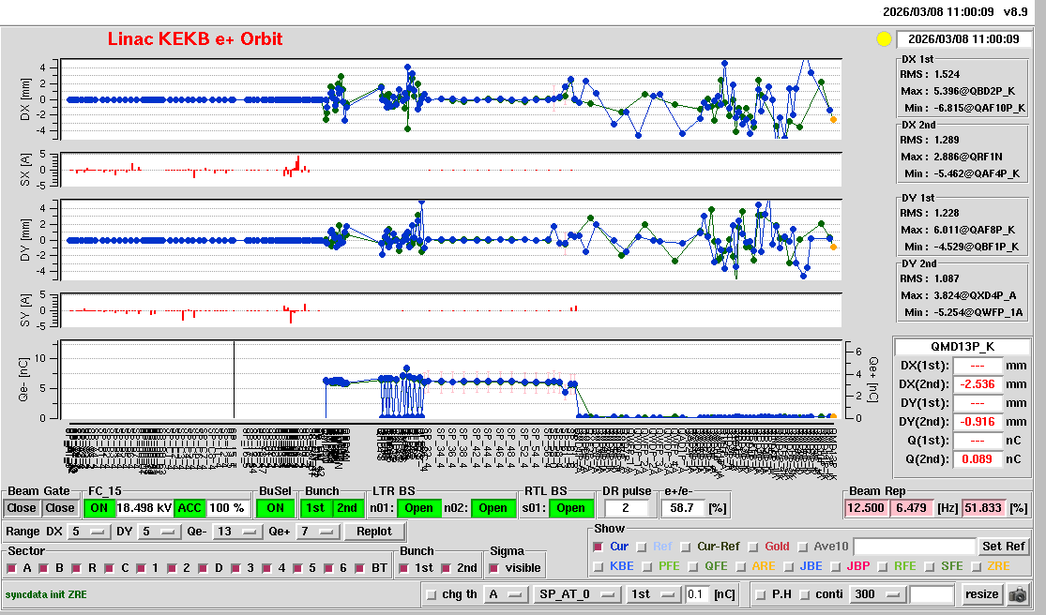Screen dimensions: 1046x615
Task: Enable the chg th checkbox
Action: click(x=431, y=594)
